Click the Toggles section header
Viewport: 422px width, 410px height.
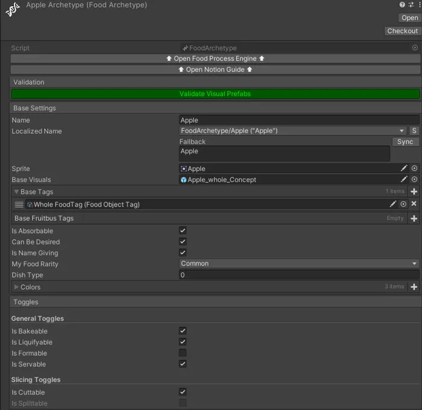pyautogui.click(x=215, y=302)
